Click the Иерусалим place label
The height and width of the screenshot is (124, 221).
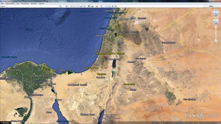tap(115, 59)
